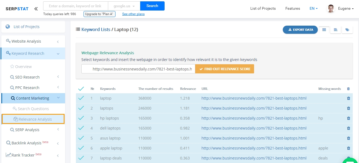
Task: Toggle select-all checkmark in table header
Action: (81, 89)
